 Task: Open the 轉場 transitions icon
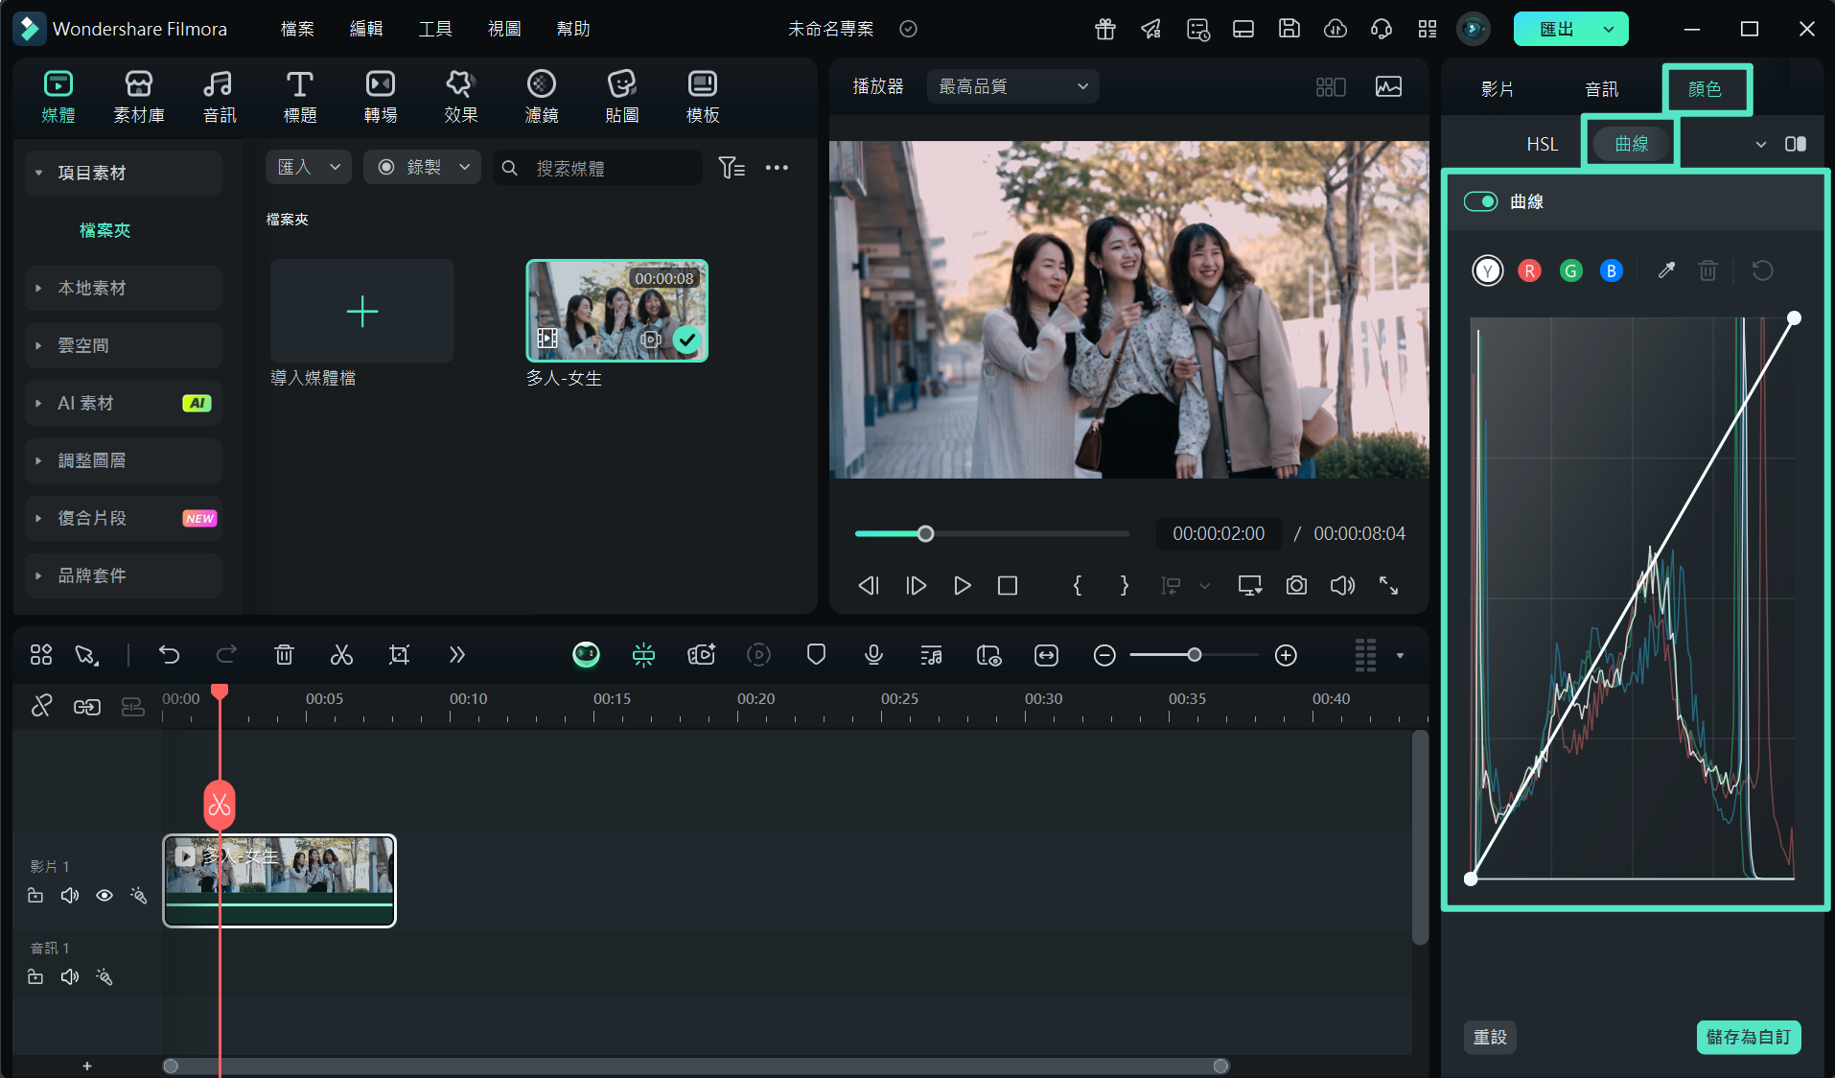click(x=381, y=97)
